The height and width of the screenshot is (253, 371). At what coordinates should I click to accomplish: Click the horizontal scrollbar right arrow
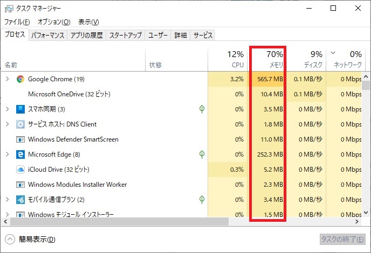pyautogui.click(x=357, y=222)
